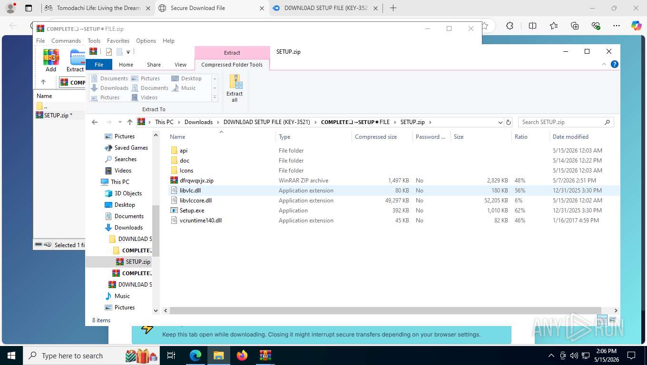Open new browser tab with plus
Image resolution: width=647 pixels, height=365 pixels.
(393, 8)
